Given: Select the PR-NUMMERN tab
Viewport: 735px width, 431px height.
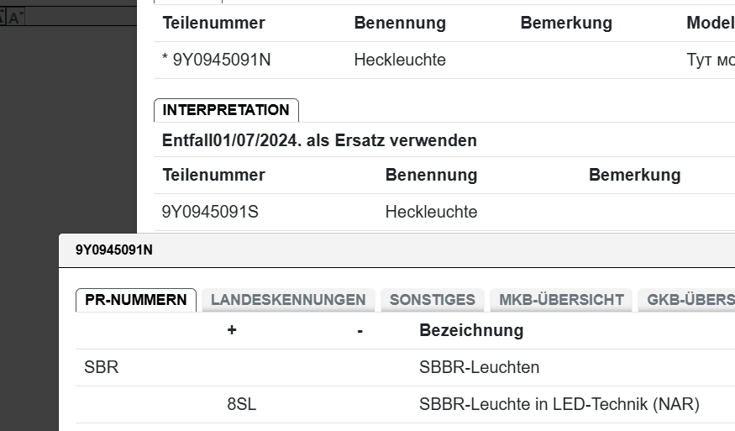Looking at the screenshot, I should click(x=136, y=300).
